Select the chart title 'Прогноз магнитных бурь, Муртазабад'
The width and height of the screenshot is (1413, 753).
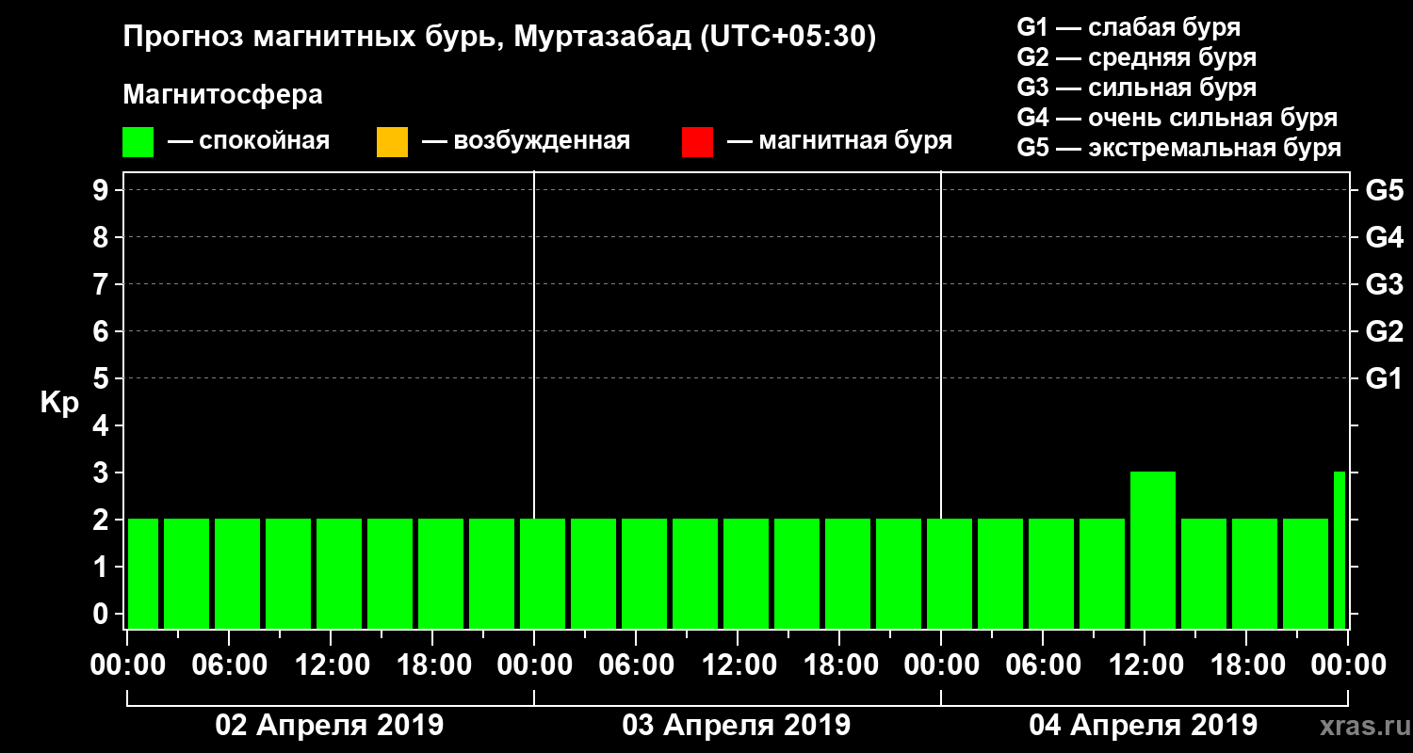tap(408, 38)
